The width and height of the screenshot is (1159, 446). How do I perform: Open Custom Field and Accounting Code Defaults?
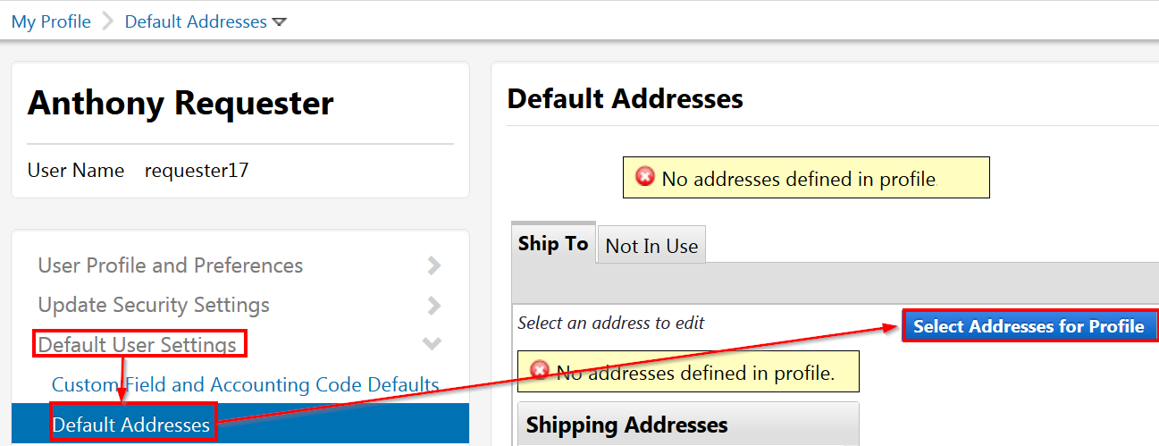pyautogui.click(x=246, y=384)
